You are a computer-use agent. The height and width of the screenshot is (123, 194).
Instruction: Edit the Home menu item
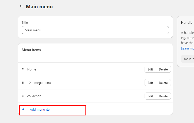tap(150, 69)
